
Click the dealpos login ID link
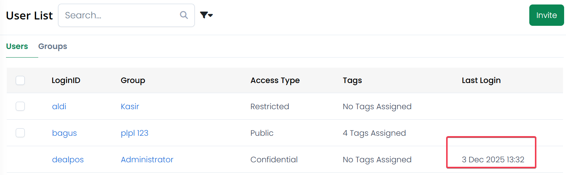pos(68,160)
